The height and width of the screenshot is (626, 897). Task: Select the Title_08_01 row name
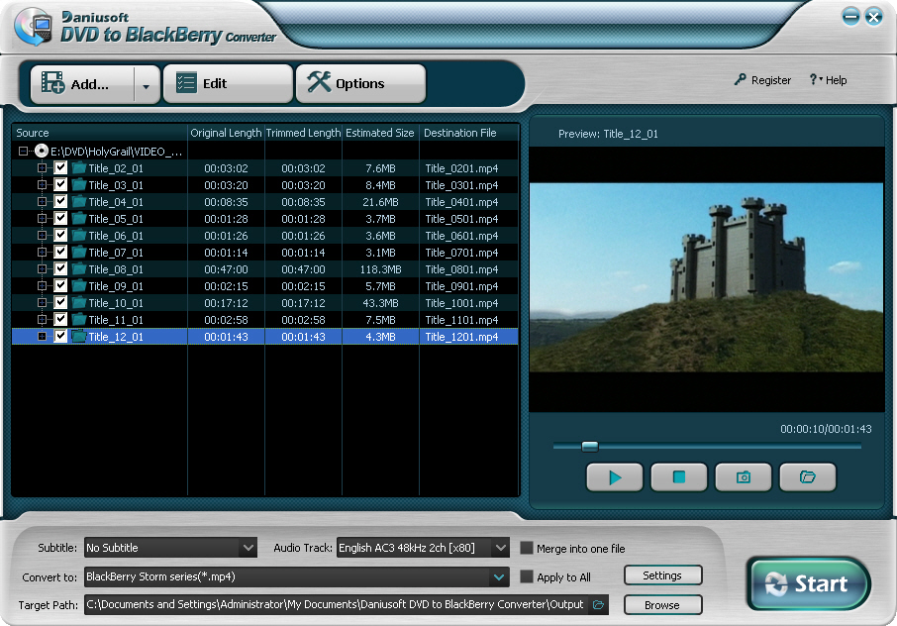coord(116,269)
